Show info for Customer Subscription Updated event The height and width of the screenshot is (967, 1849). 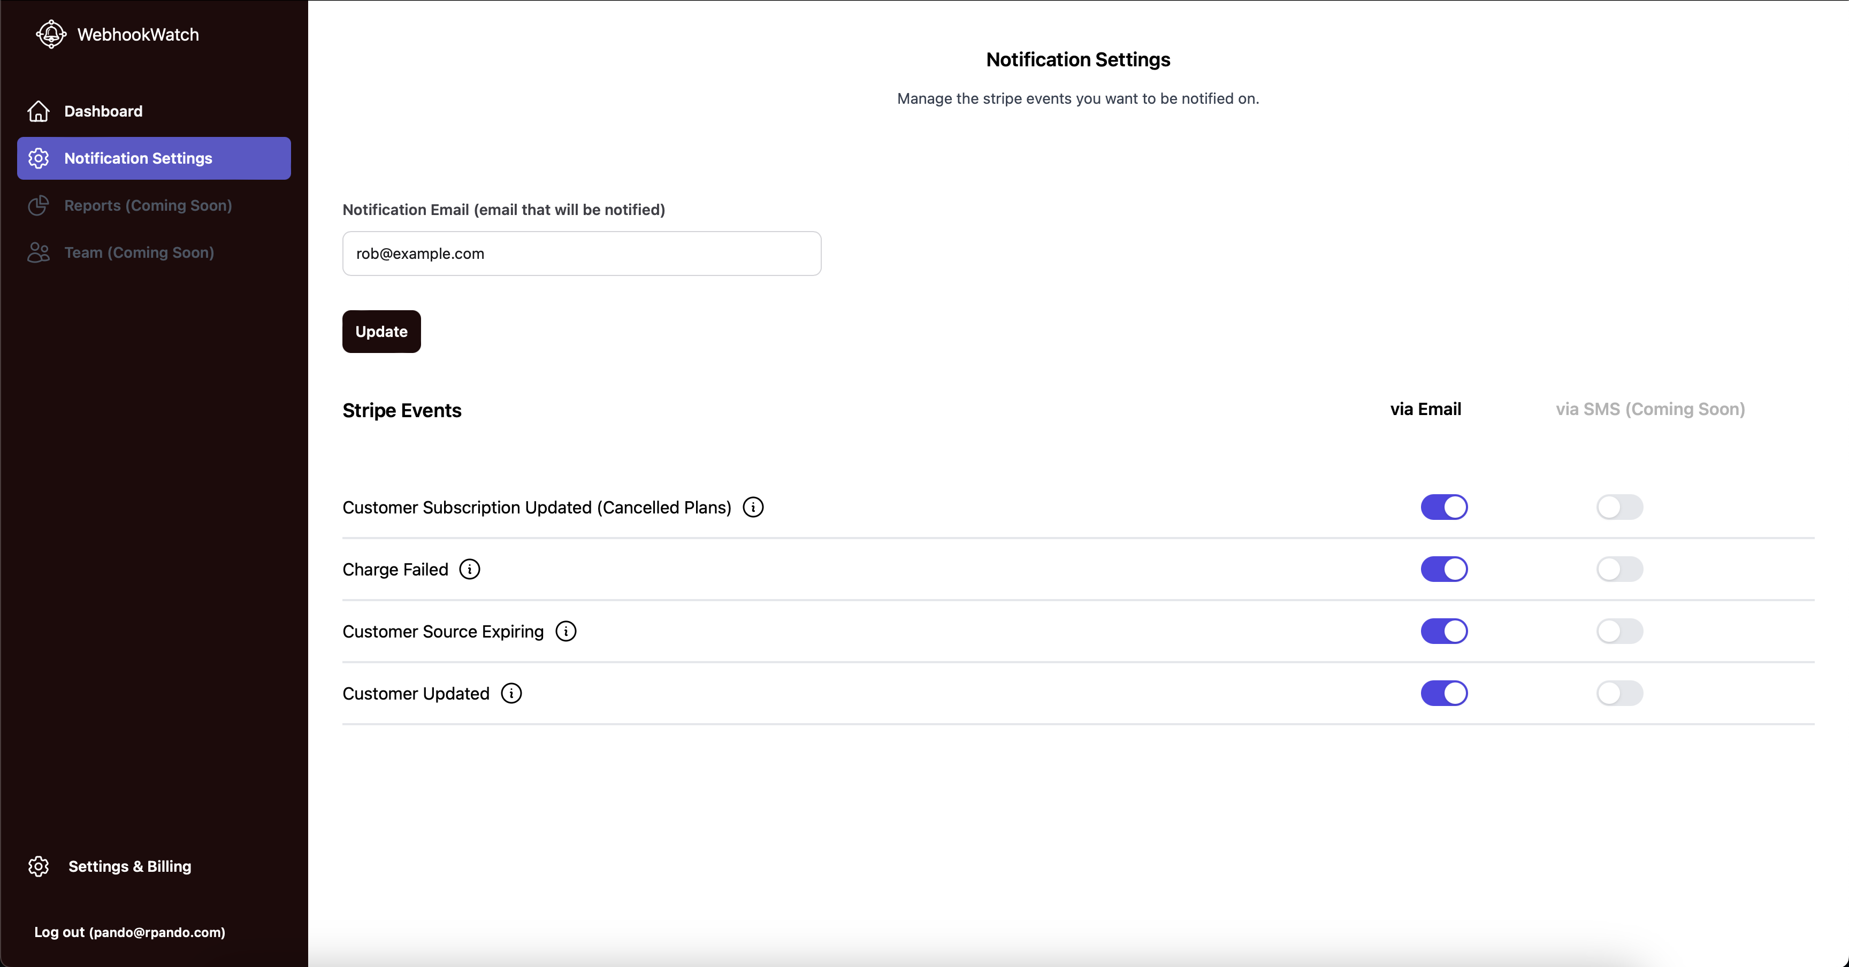pos(753,507)
